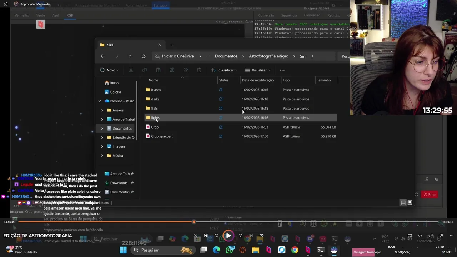Click the video seek bar position knob

[x=194, y=222]
